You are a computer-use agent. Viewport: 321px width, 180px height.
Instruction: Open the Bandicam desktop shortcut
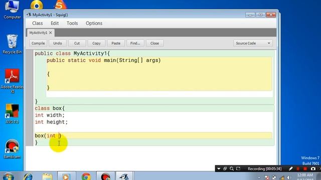[x=12, y=149]
